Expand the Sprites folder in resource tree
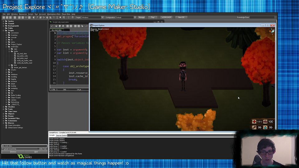This screenshot has width=299, height=168. [3, 21]
